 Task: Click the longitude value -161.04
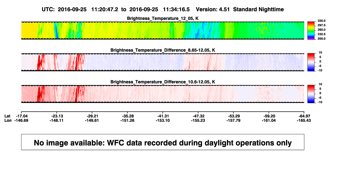(x=269, y=120)
